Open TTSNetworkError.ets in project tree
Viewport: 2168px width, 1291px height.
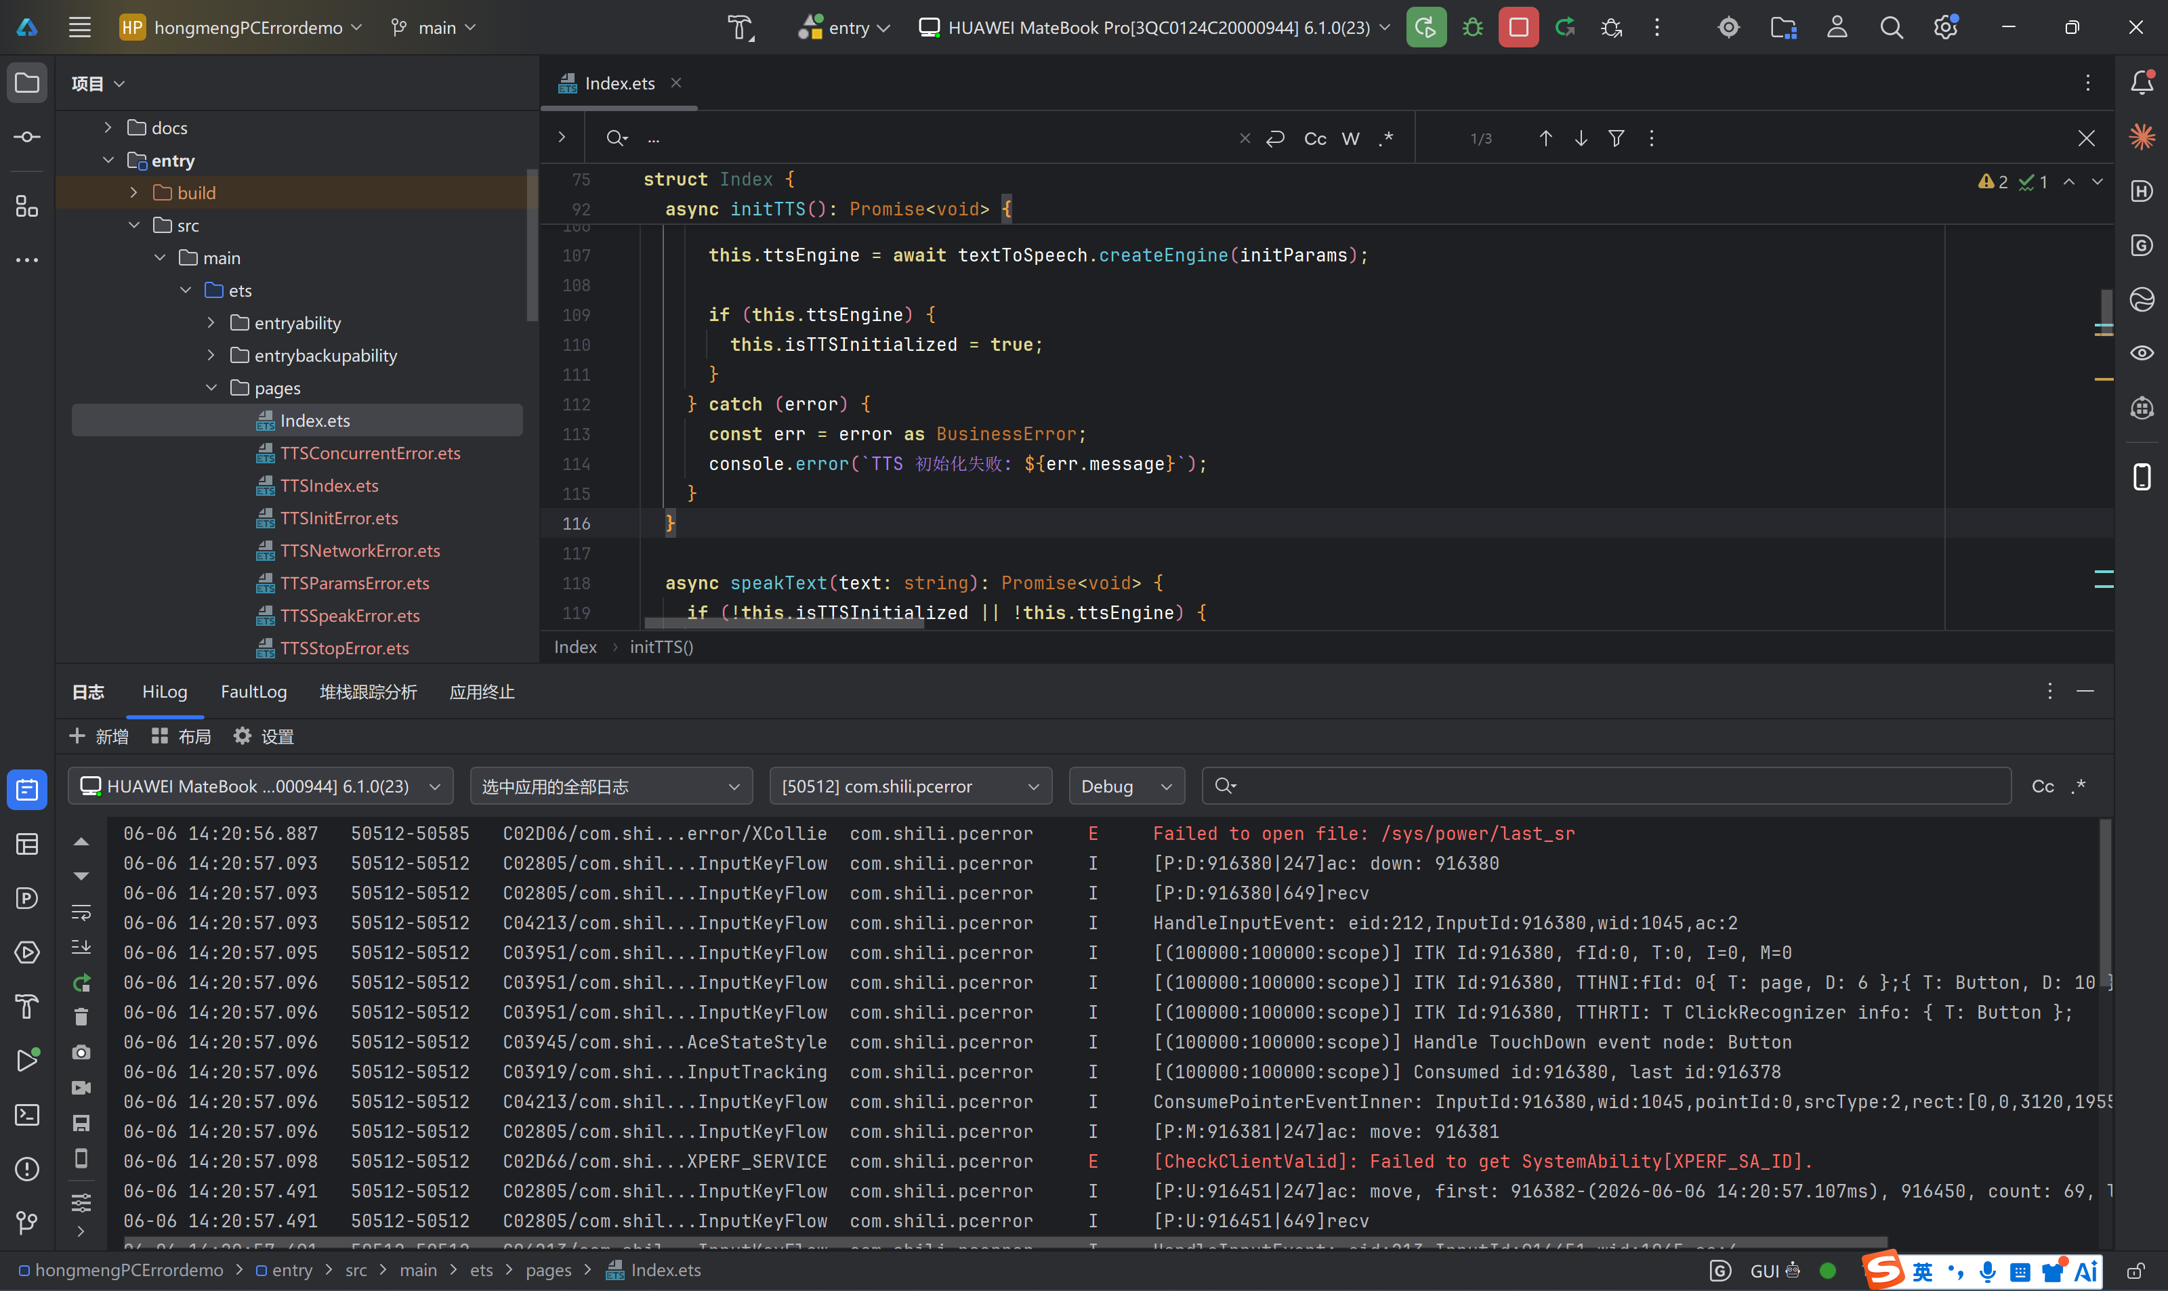tap(360, 551)
